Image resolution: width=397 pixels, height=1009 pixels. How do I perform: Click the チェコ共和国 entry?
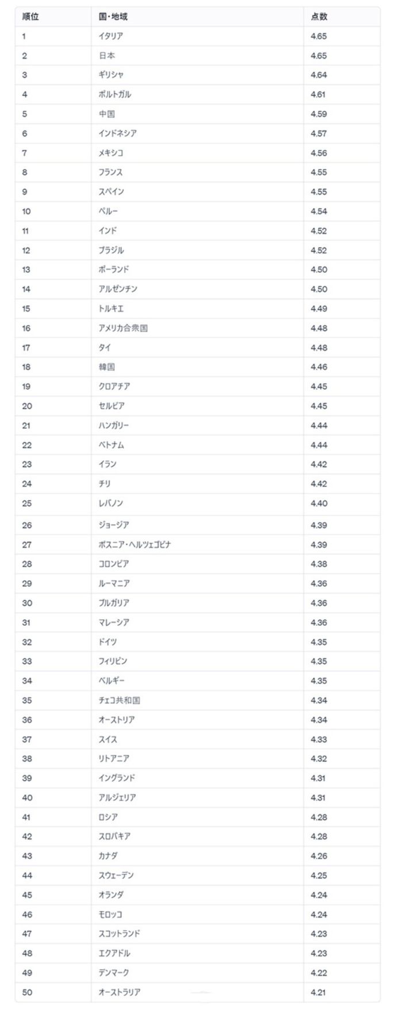(119, 700)
